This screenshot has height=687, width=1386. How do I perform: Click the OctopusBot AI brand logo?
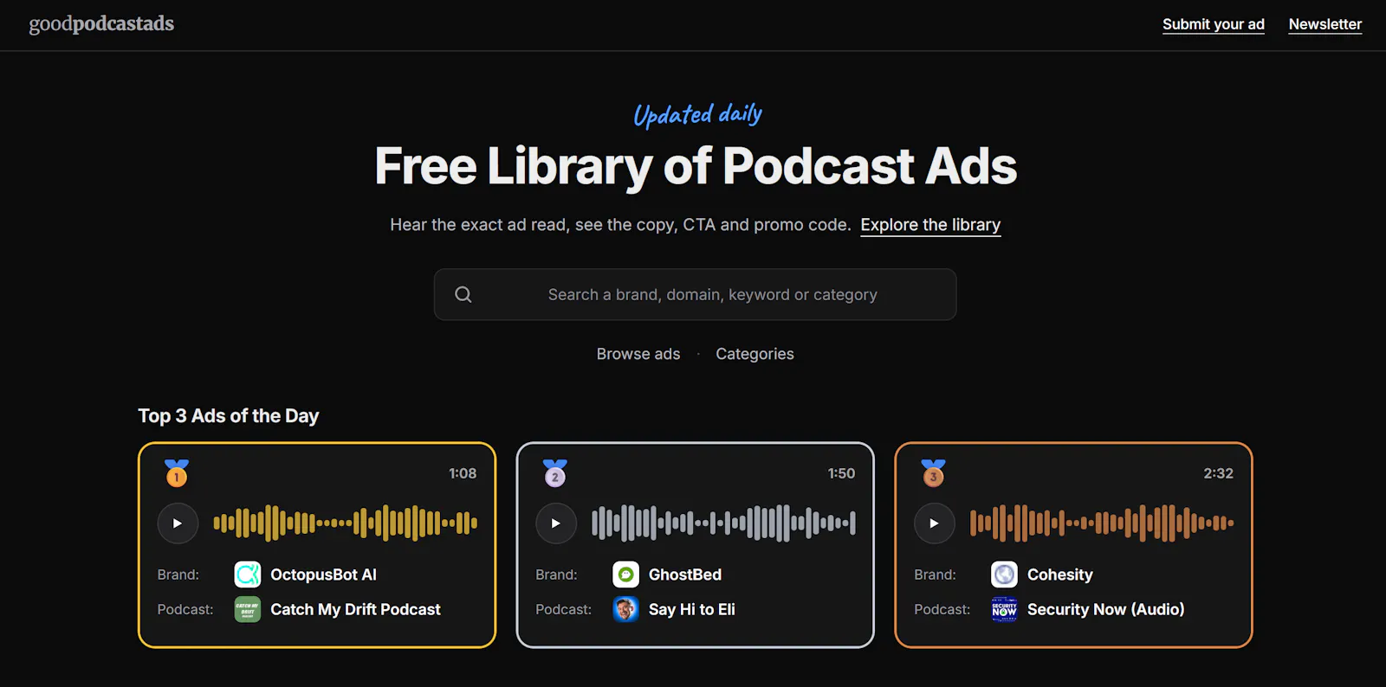click(248, 575)
